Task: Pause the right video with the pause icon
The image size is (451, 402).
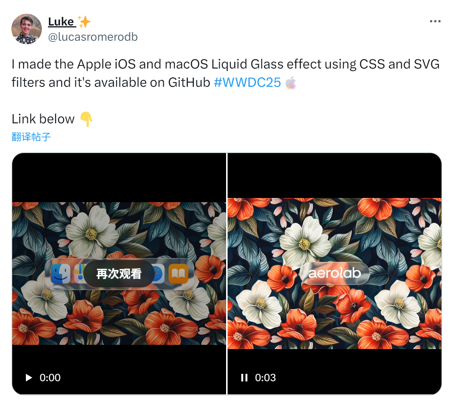Action: click(244, 378)
